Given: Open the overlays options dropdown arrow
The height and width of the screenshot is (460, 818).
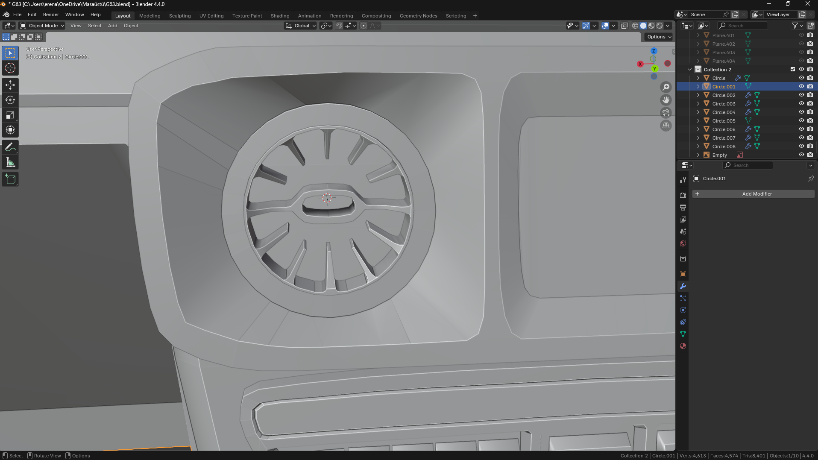Looking at the screenshot, I should (613, 26).
